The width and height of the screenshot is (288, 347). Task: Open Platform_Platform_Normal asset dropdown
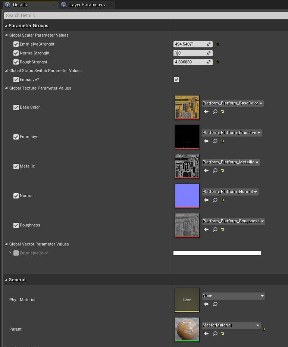[x=230, y=191]
